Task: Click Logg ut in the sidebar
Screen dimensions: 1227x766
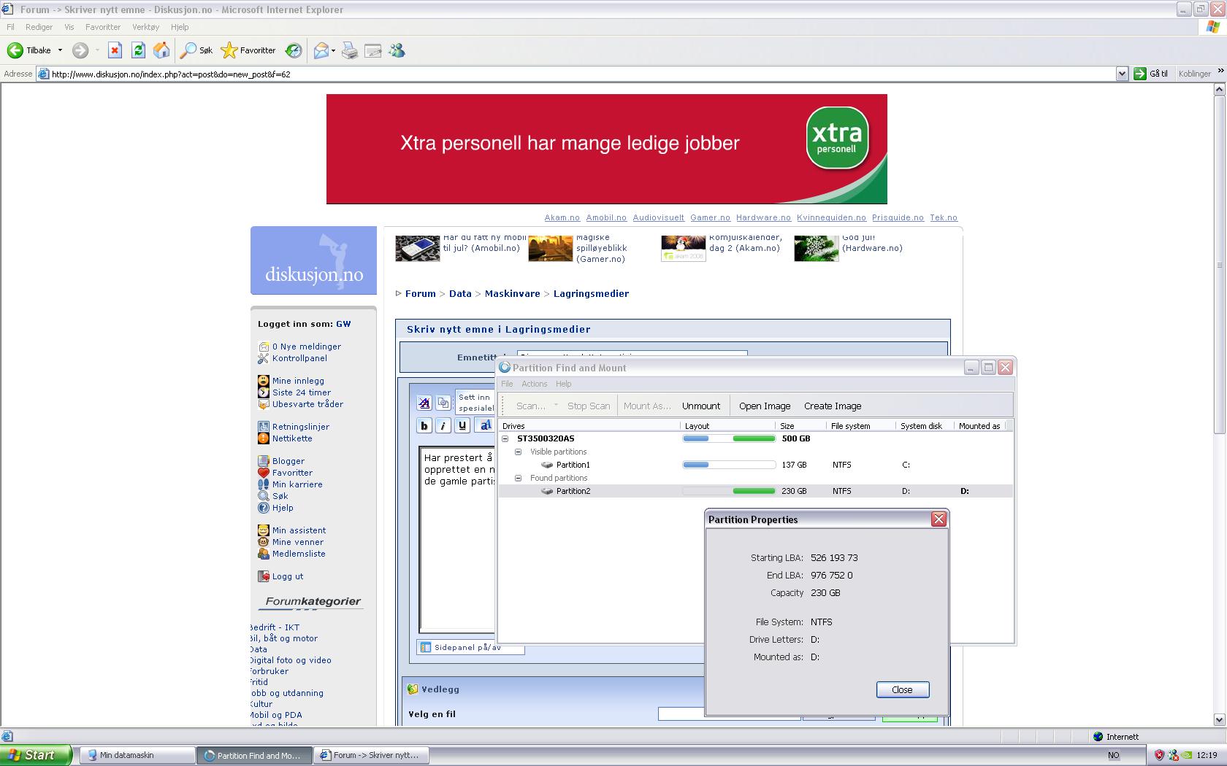Action: [x=288, y=576]
